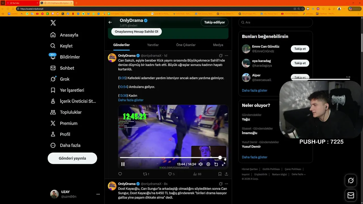Open floating messages button

coord(351,195)
